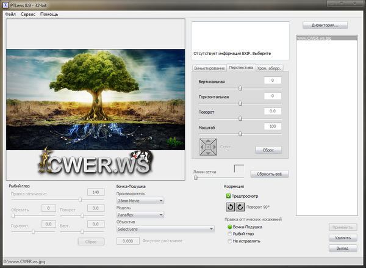Click the focal length field showing 0.000
This screenshot has height=268, width=366.
click(x=128, y=241)
